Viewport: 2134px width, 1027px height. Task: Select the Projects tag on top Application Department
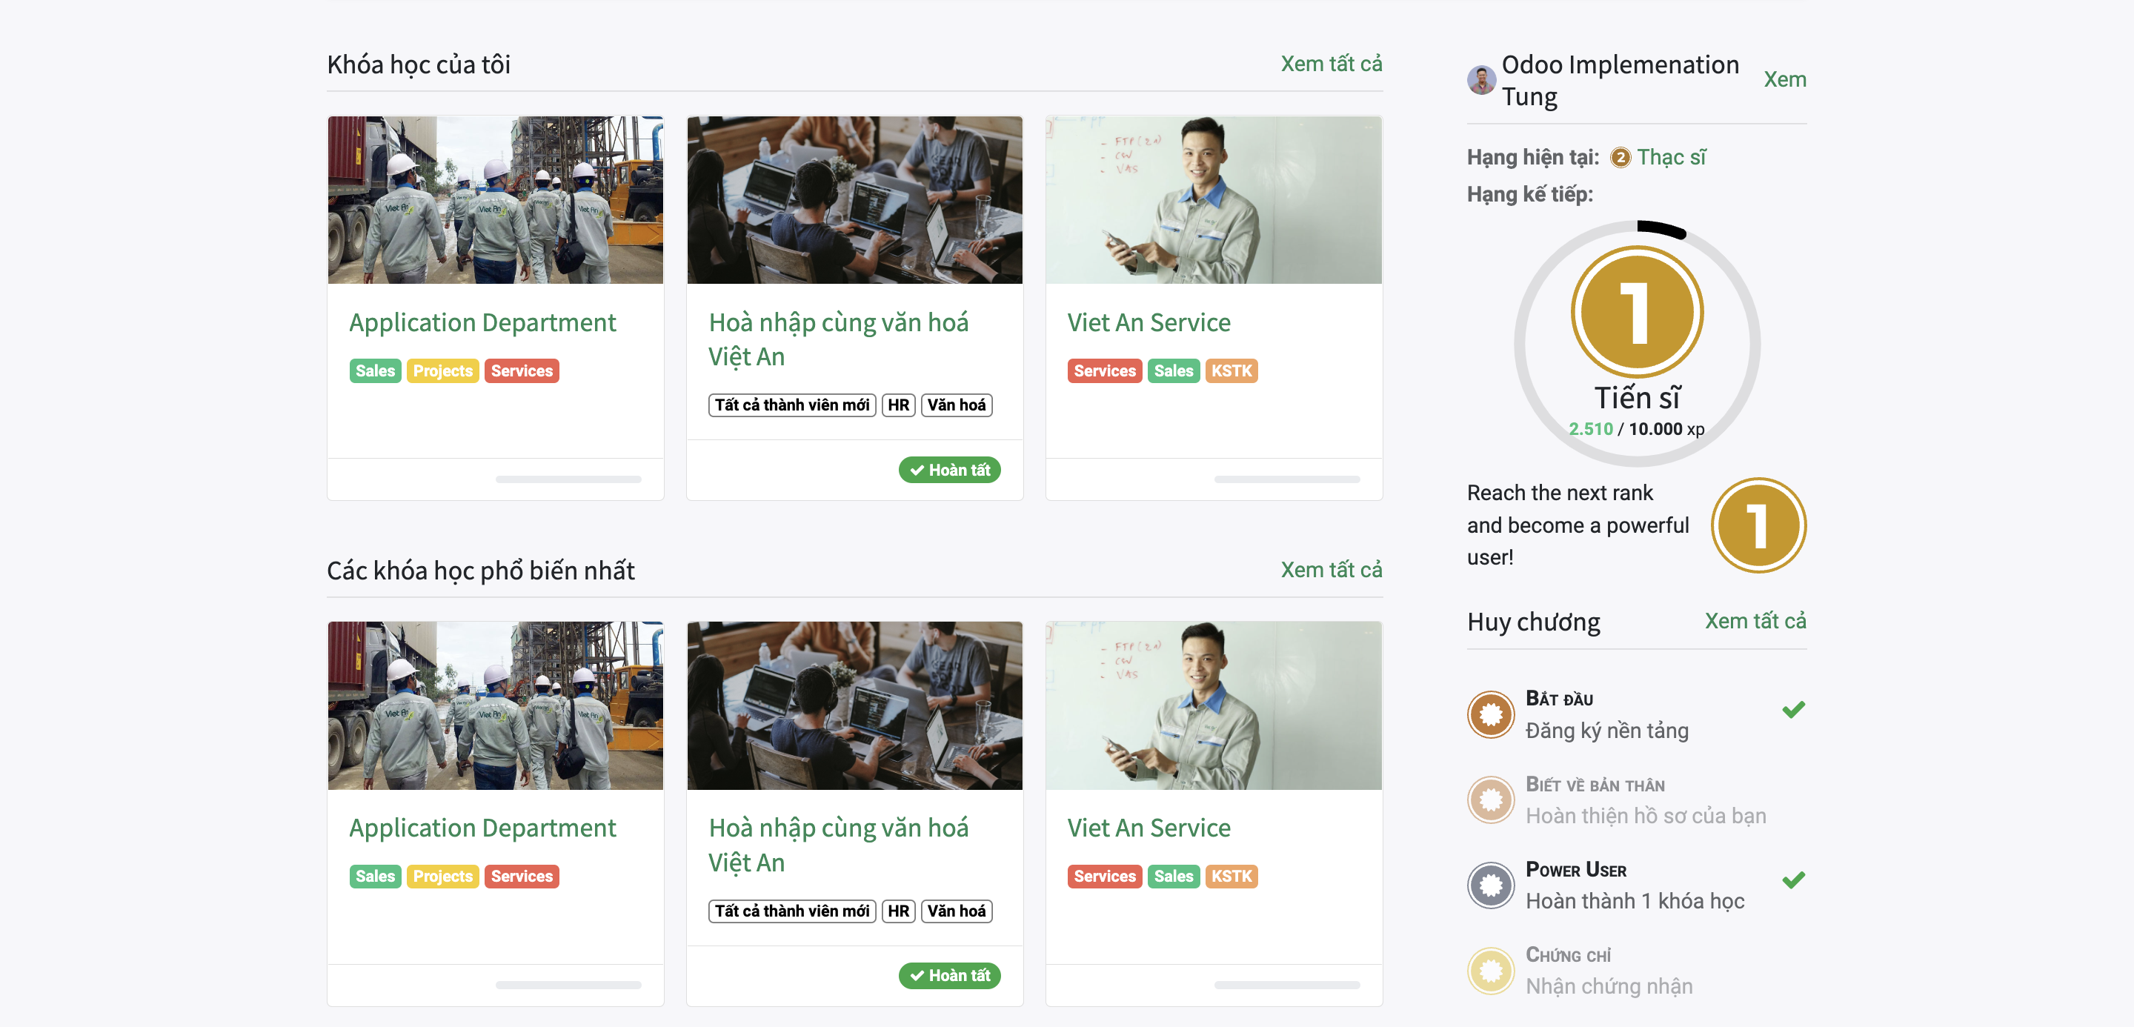tap(442, 371)
